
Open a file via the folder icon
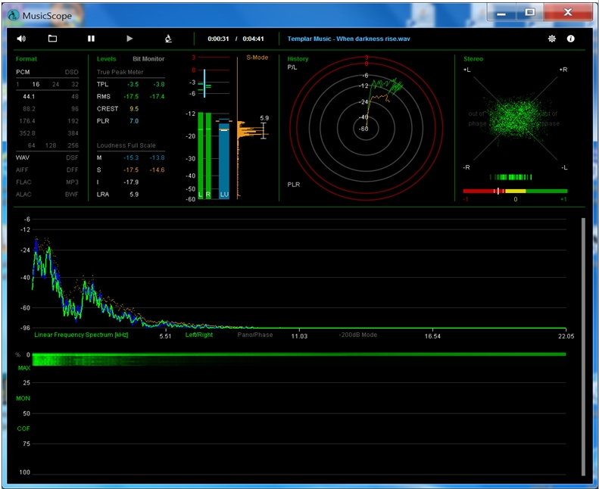(x=52, y=39)
